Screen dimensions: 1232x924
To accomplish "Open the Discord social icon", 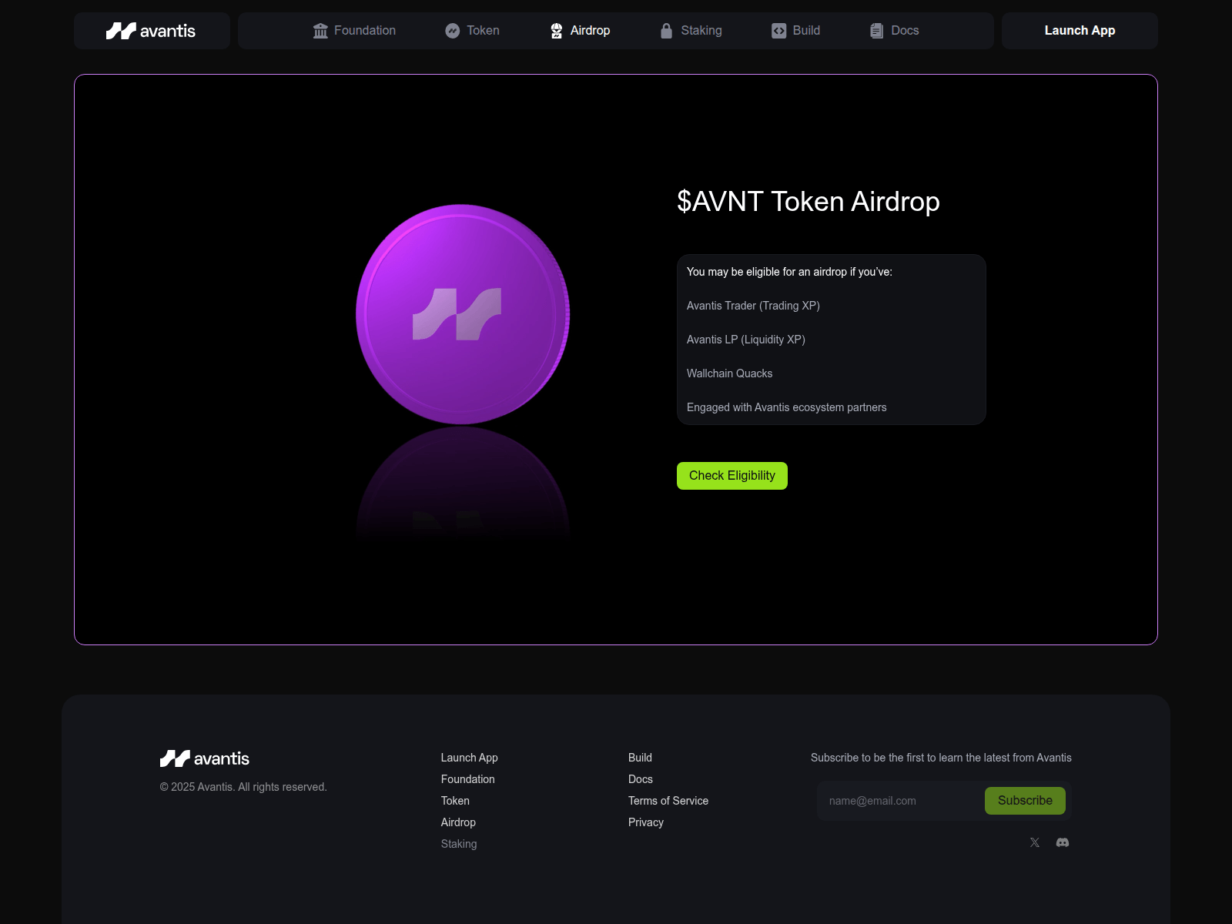I will tap(1063, 842).
